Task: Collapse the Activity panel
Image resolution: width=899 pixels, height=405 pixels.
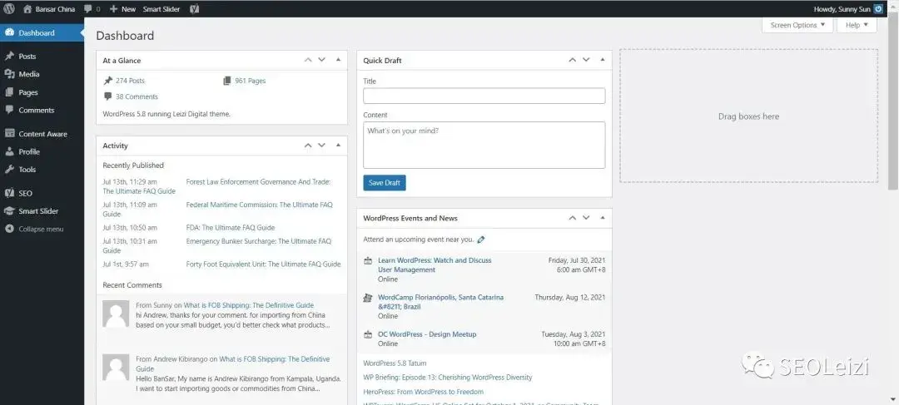Action: 338,146
